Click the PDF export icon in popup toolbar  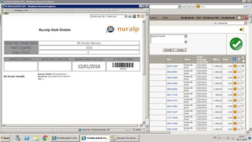click(x=138, y=16)
